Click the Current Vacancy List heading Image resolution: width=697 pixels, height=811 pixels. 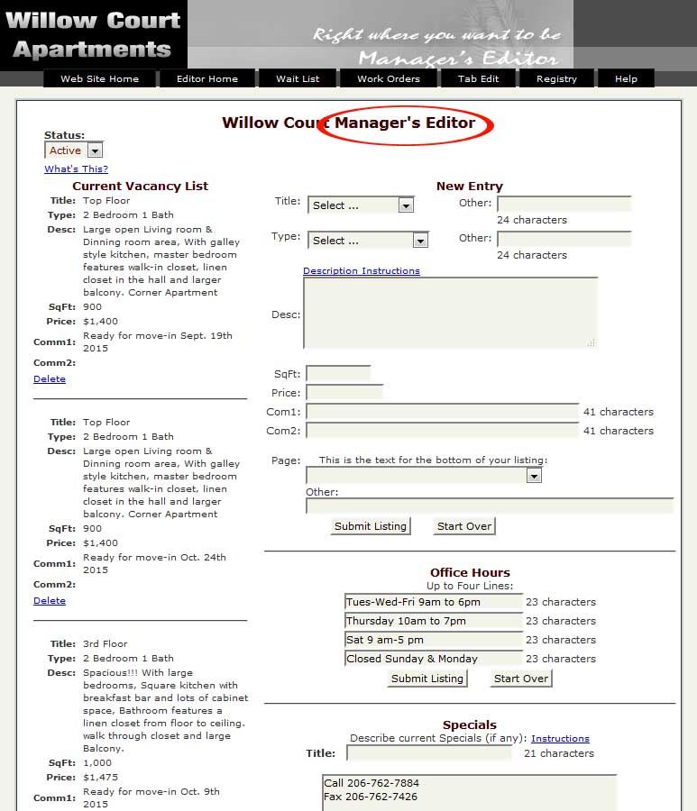(x=141, y=186)
